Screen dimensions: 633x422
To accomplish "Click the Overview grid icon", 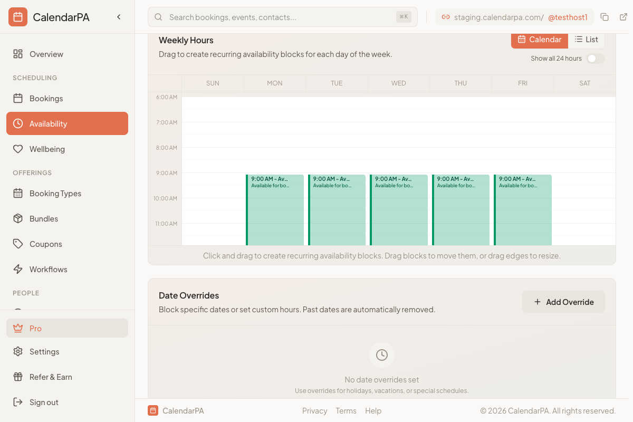I will [x=17, y=54].
